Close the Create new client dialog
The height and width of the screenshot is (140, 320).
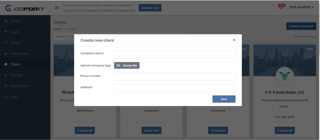(x=234, y=40)
